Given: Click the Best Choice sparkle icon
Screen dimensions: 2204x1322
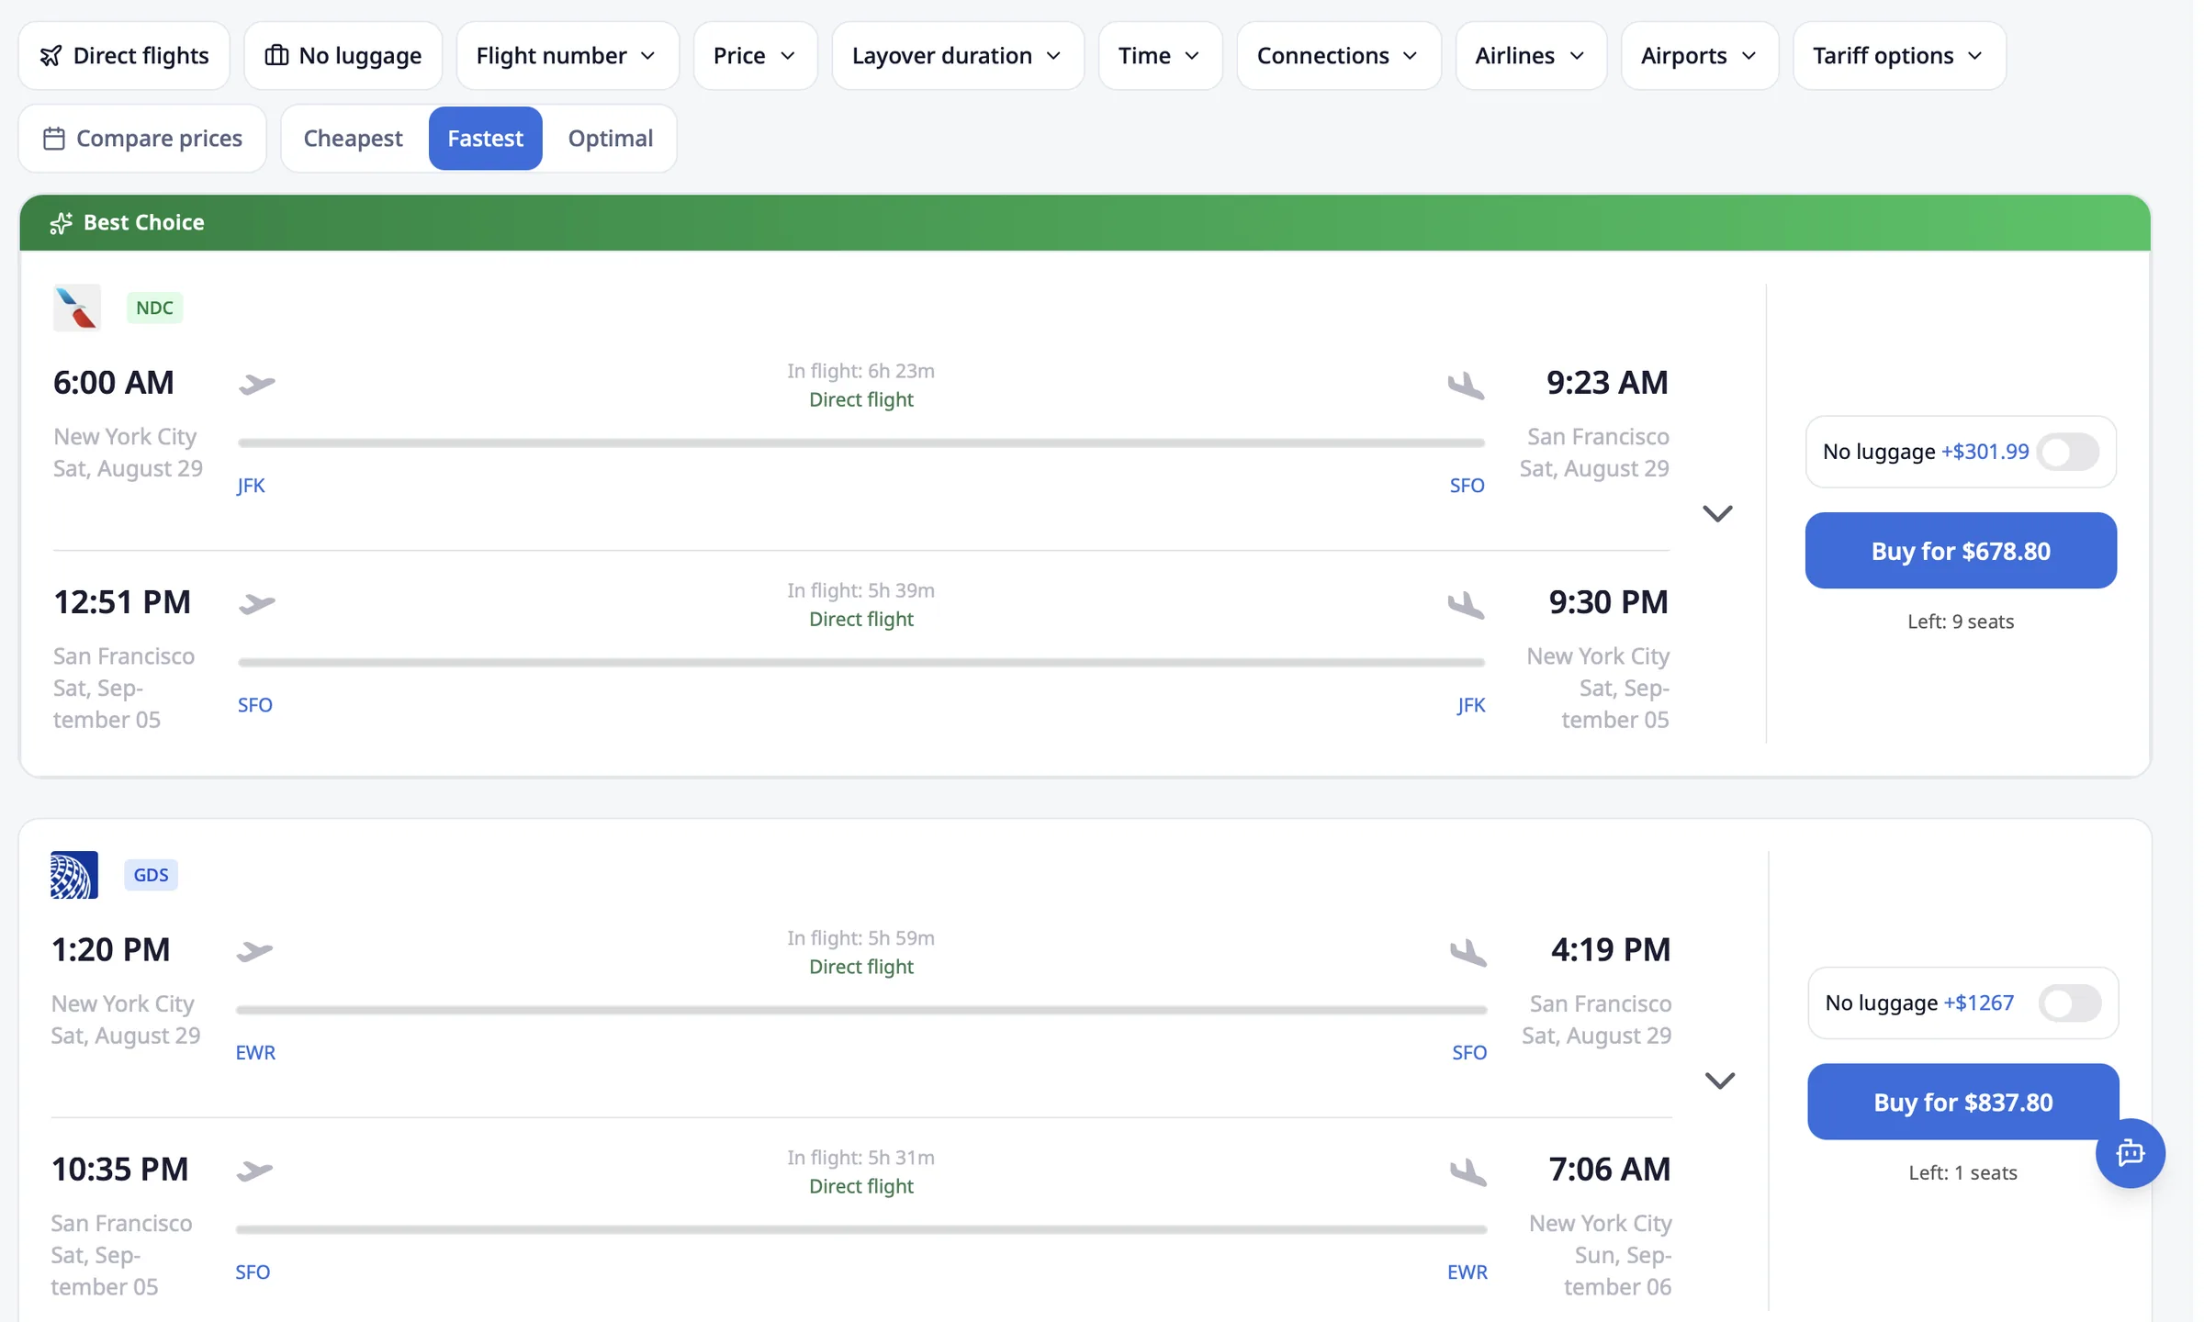Looking at the screenshot, I should click(61, 223).
